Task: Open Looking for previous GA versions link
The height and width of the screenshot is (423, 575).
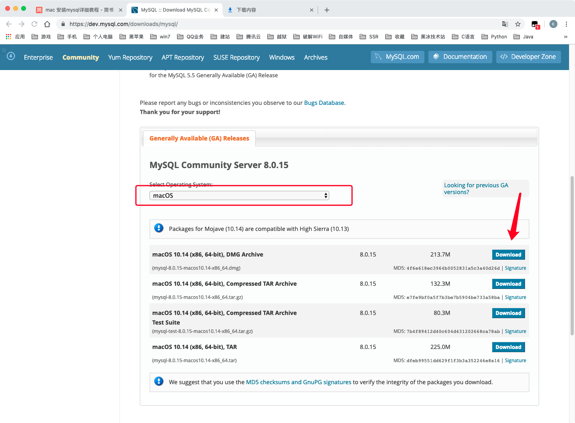Action: [x=476, y=188]
